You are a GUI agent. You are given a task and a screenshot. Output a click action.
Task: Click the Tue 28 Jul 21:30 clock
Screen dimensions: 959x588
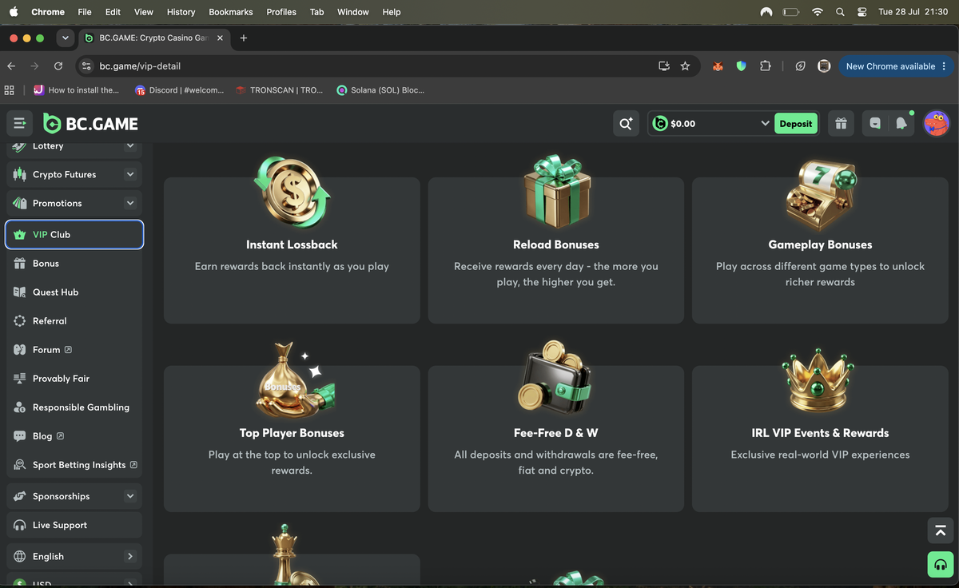click(x=913, y=12)
